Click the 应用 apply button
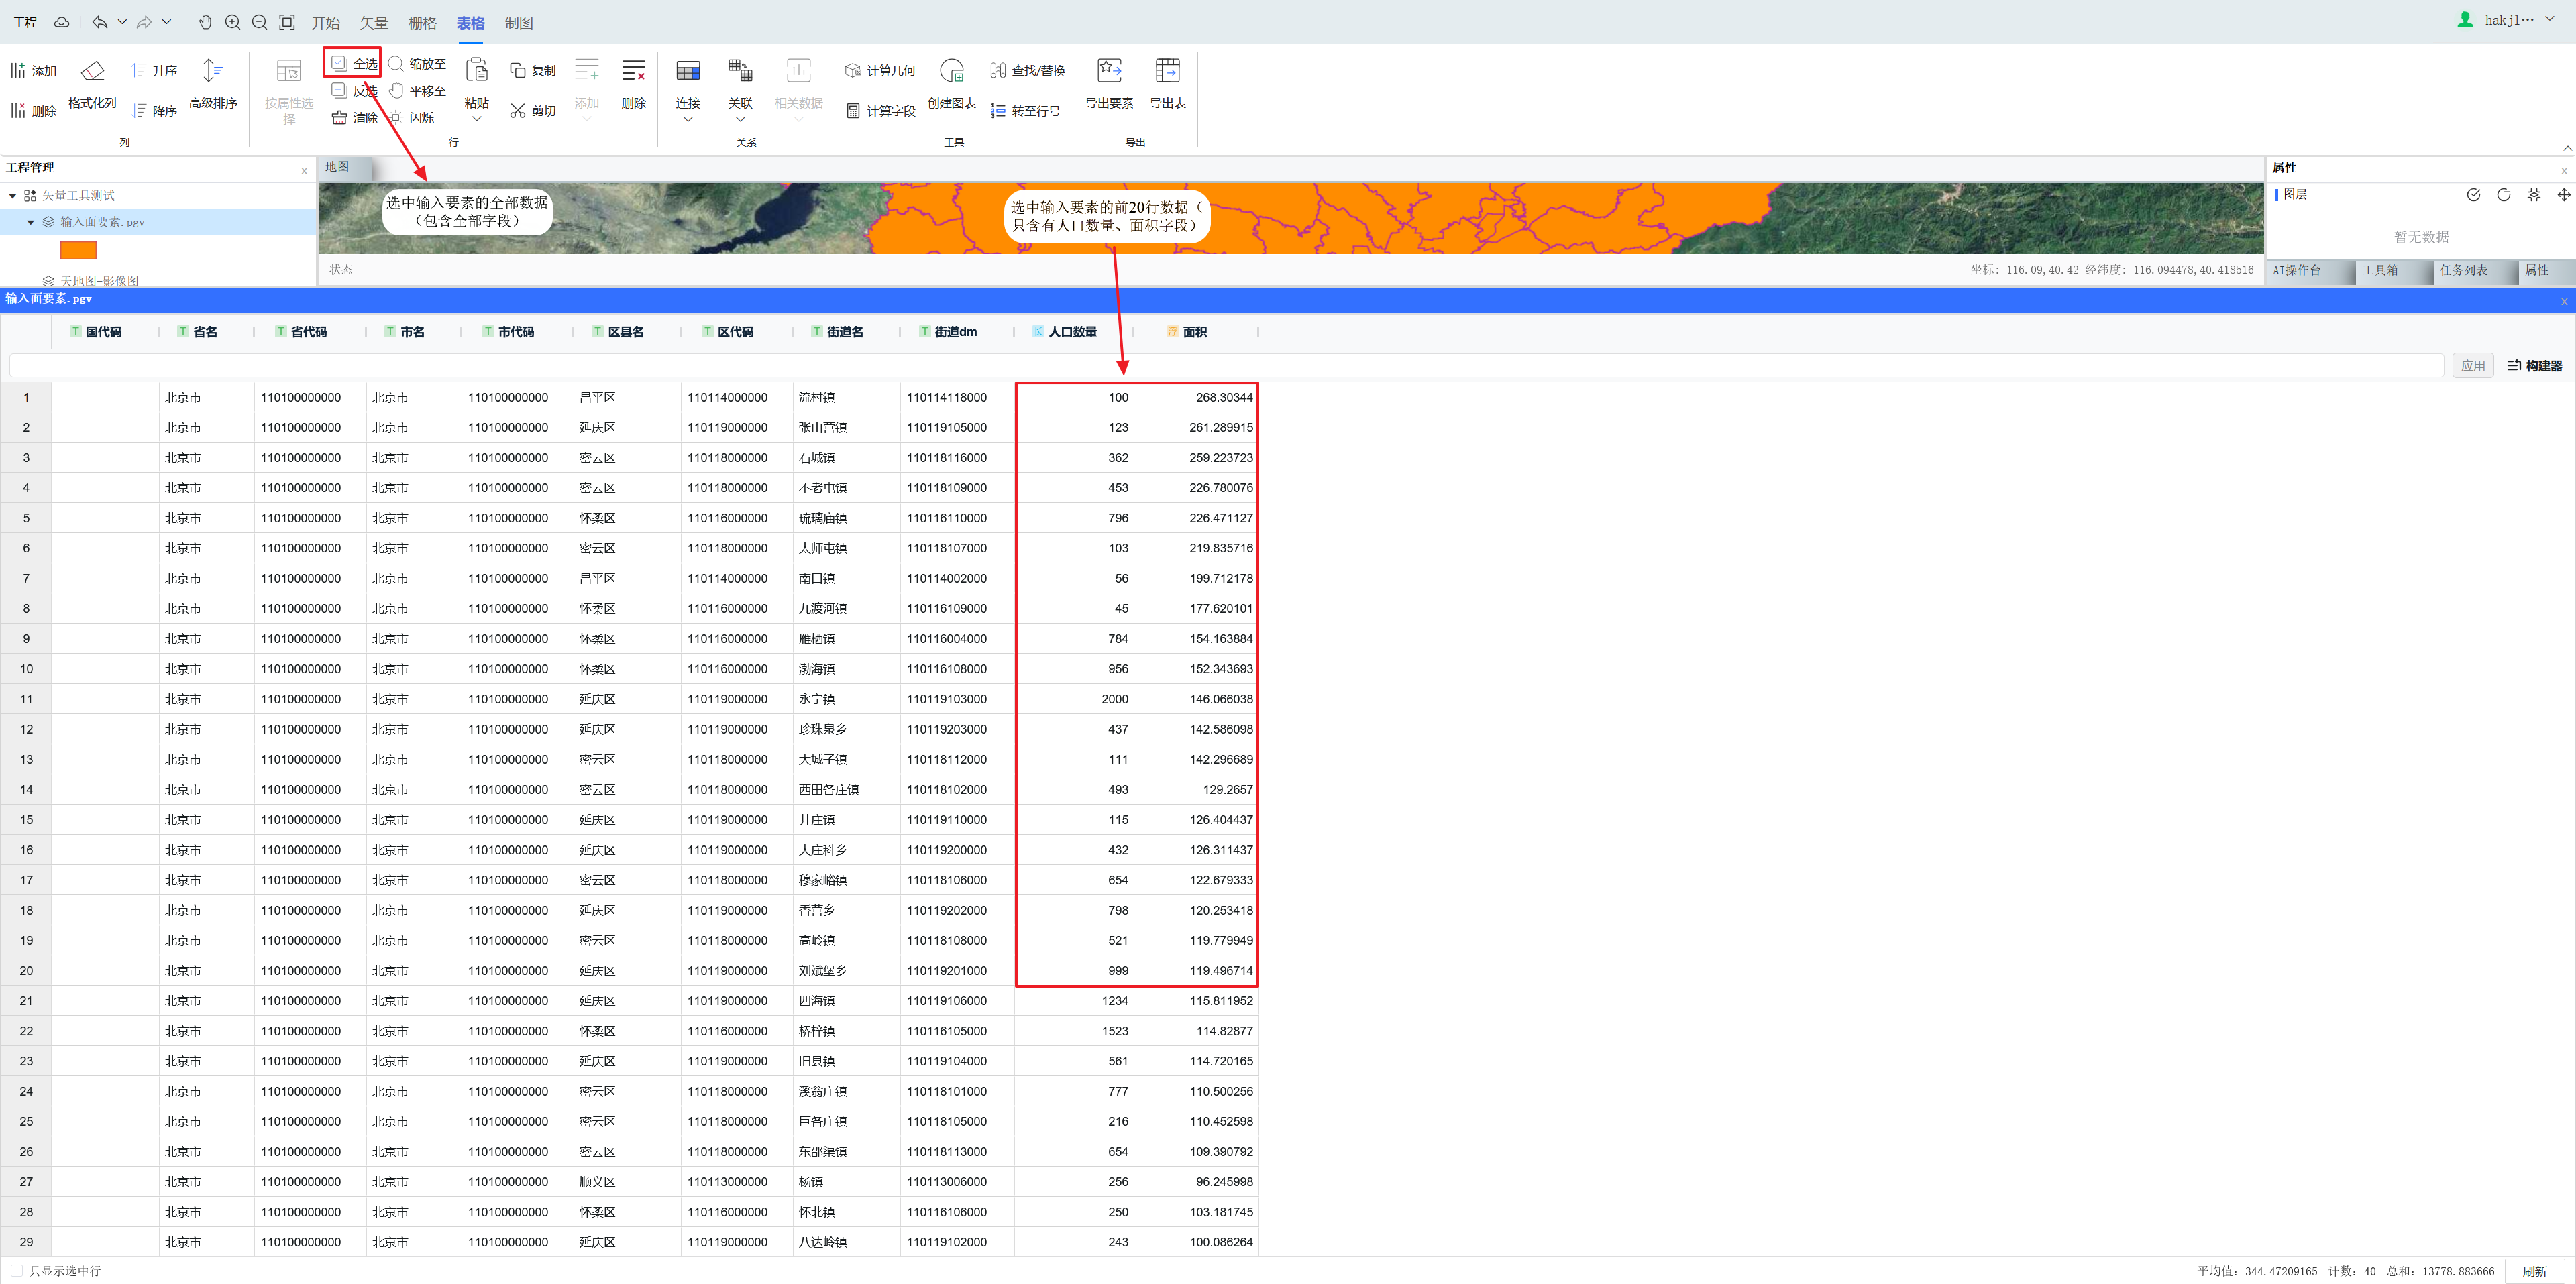This screenshot has width=2576, height=1284. click(x=2472, y=365)
